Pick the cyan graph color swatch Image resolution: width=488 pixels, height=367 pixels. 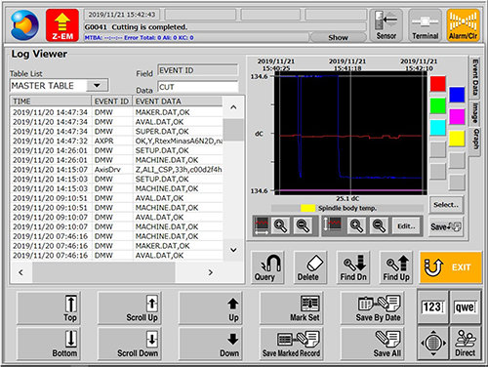pos(437,128)
